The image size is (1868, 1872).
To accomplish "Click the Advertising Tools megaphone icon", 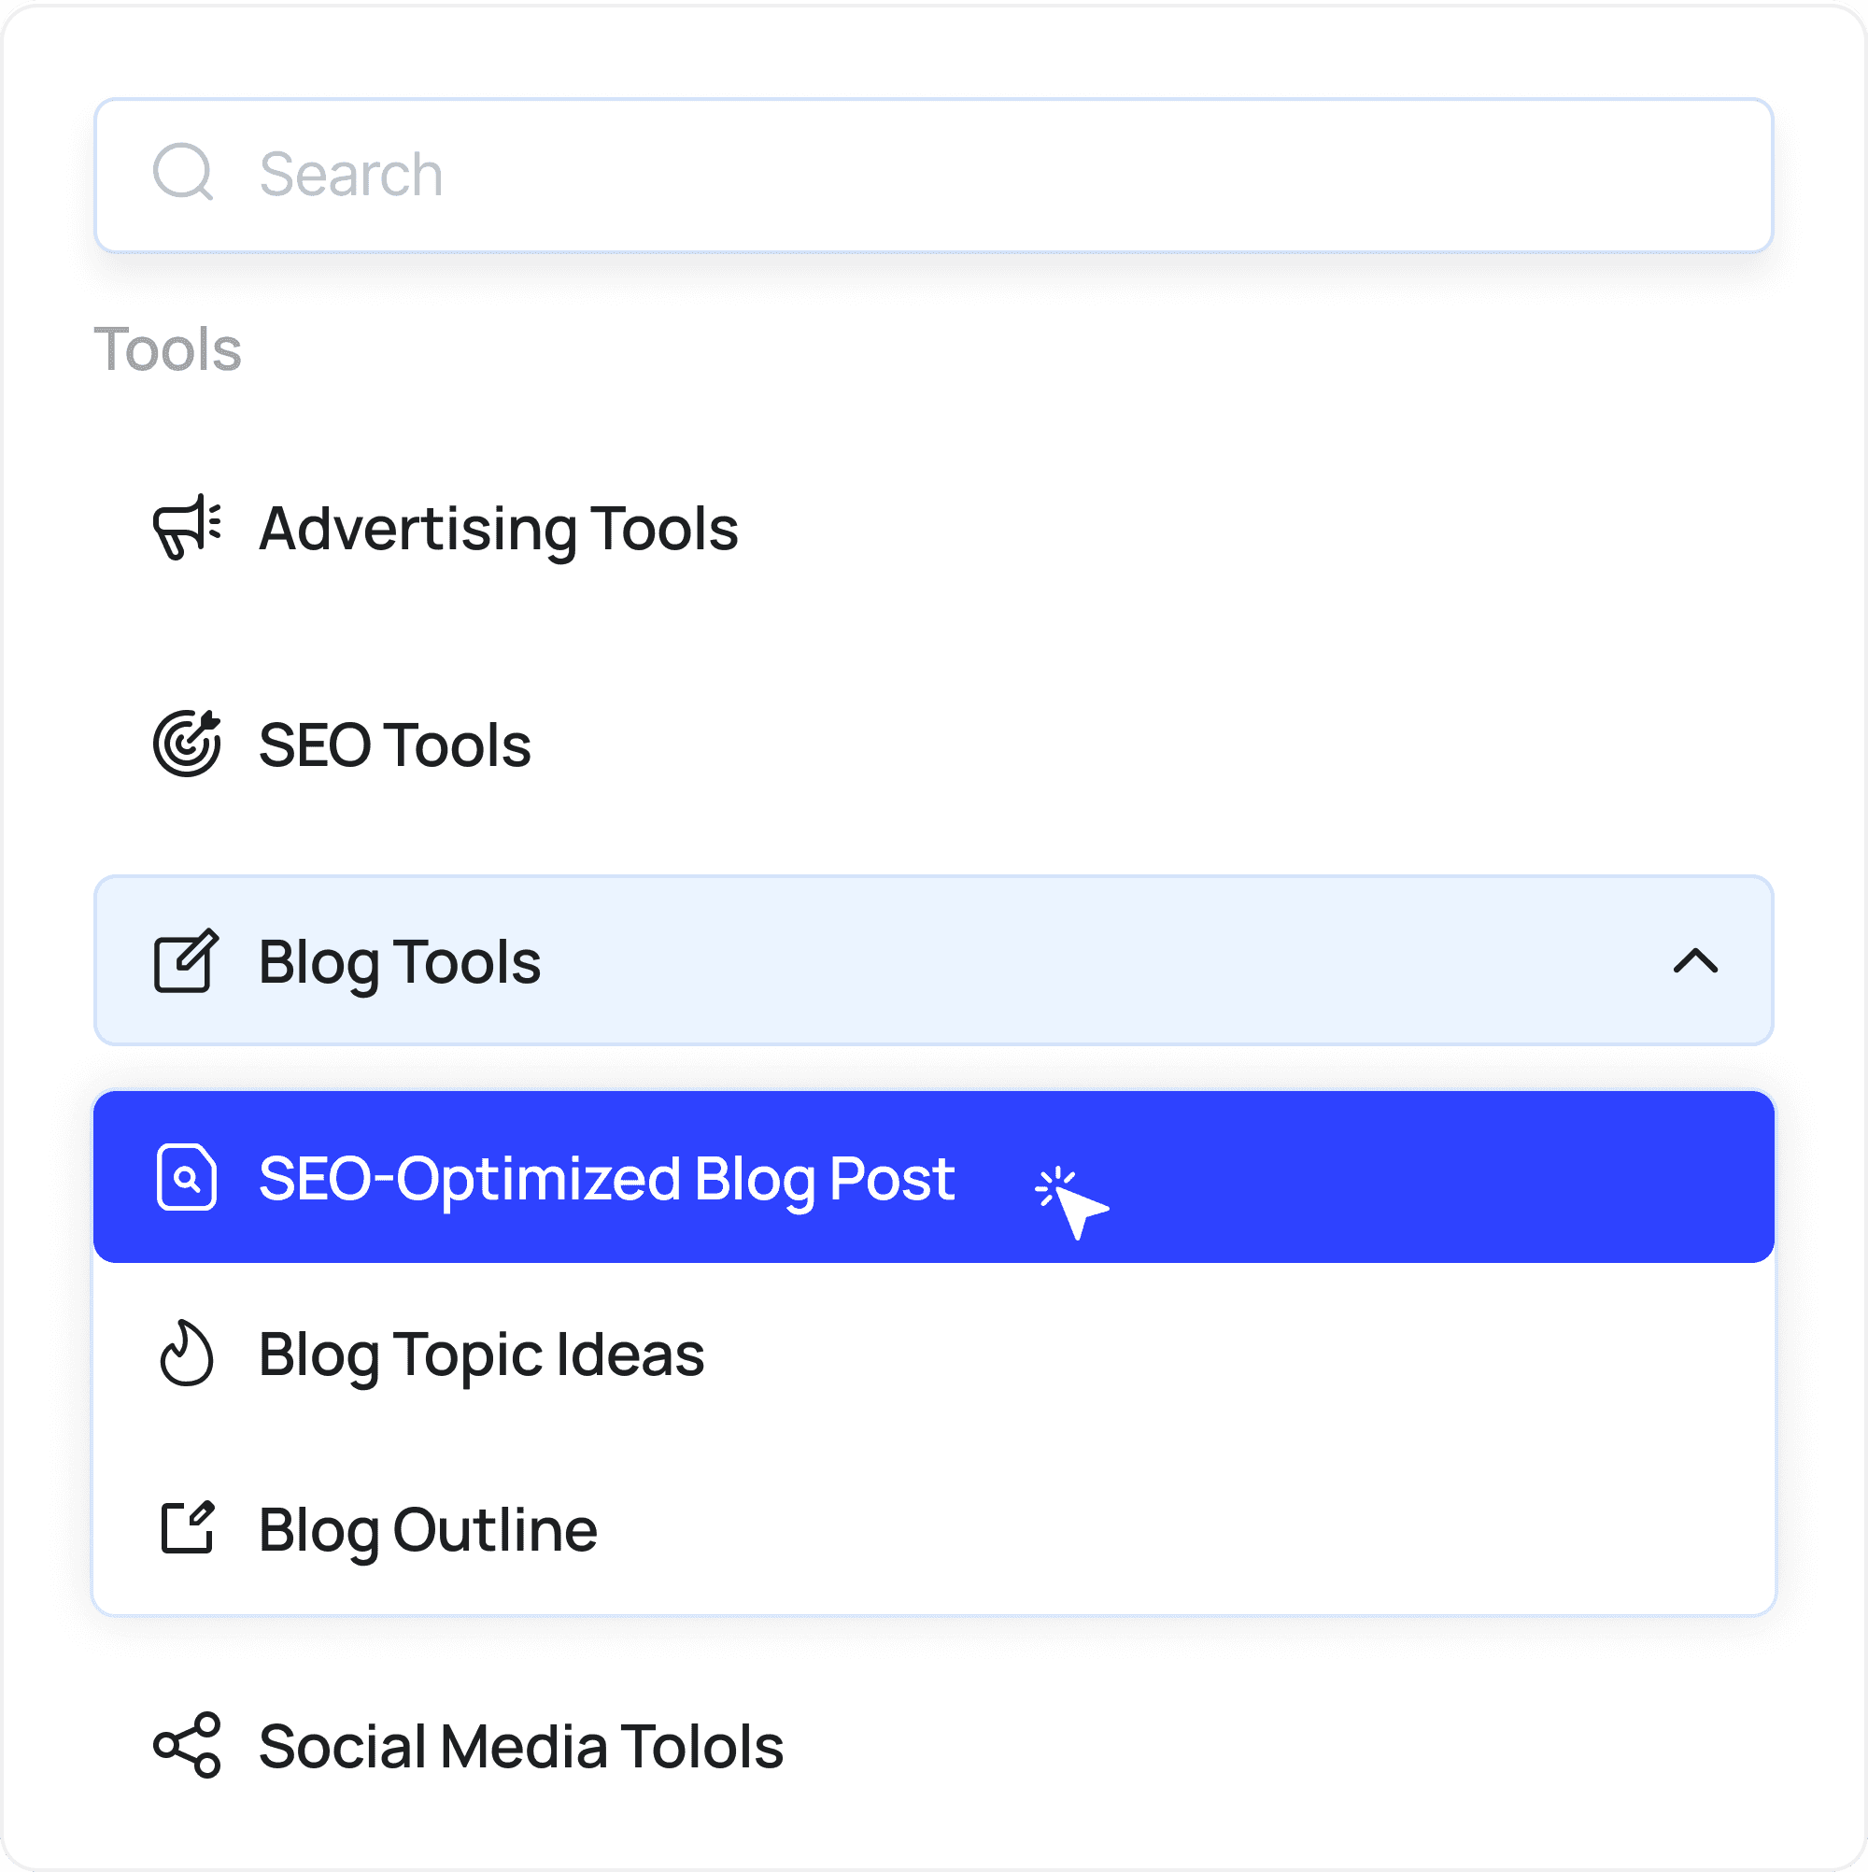I will (187, 528).
